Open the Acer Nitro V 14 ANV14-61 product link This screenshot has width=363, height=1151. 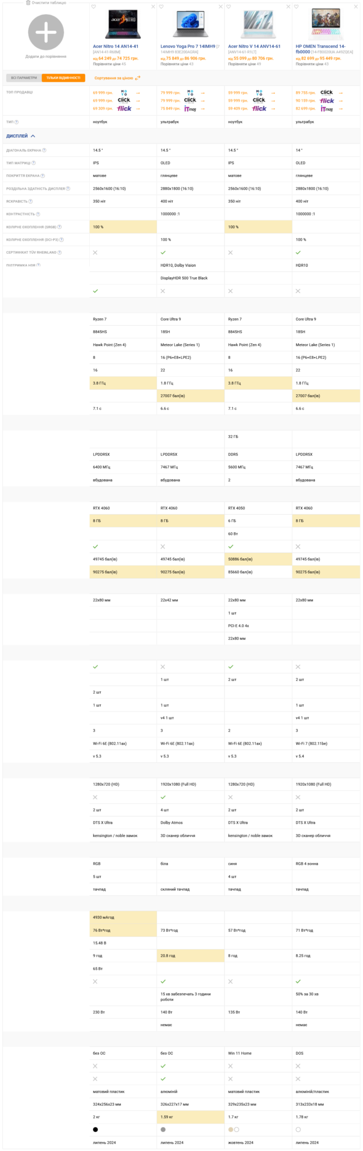[x=254, y=47]
